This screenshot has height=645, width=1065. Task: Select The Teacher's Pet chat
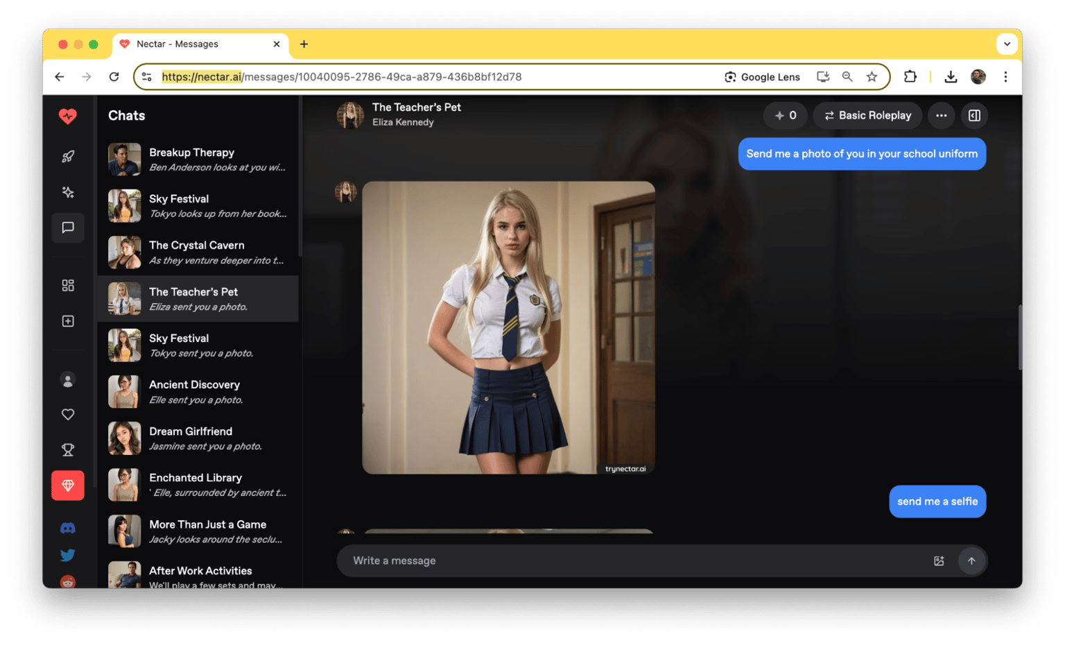tap(198, 299)
